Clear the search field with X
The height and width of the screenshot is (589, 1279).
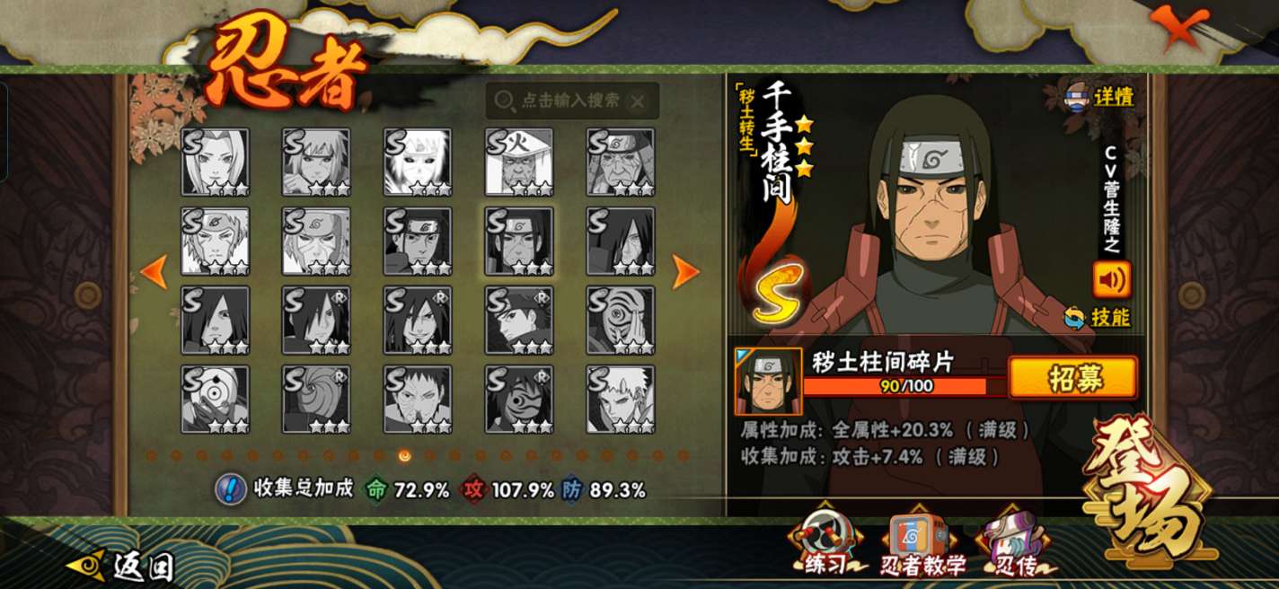tap(637, 101)
